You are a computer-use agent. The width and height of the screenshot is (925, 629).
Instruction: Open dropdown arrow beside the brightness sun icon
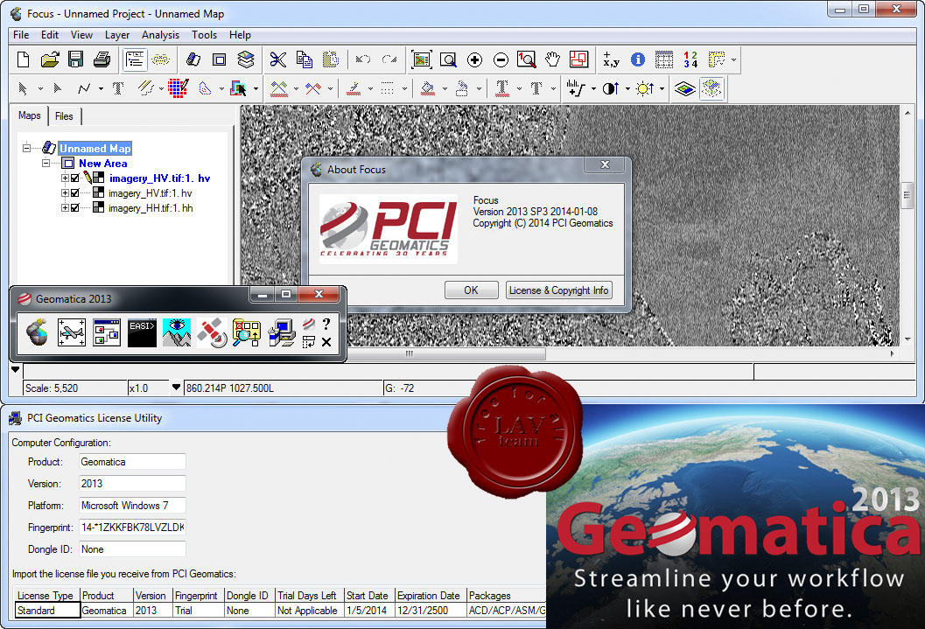662,89
